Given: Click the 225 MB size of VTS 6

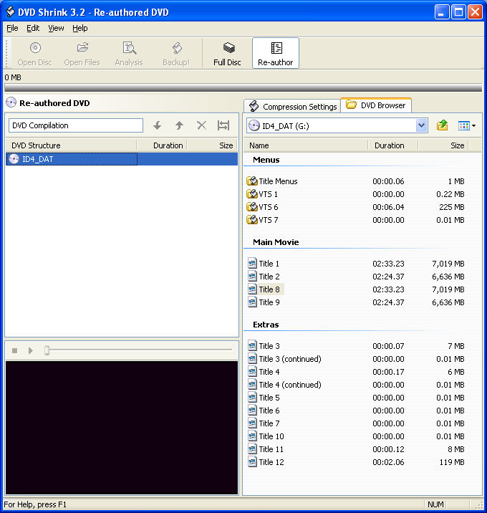Looking at the screenshot, I should [x=452, y=207].
